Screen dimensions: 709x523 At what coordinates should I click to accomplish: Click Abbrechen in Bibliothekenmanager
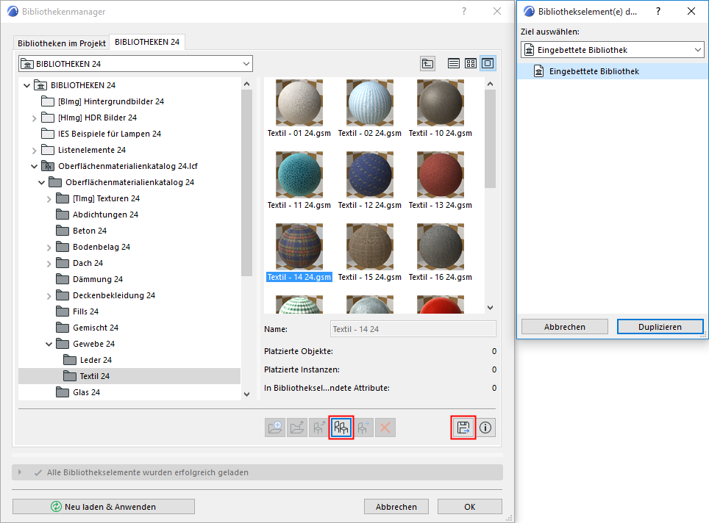396,506
